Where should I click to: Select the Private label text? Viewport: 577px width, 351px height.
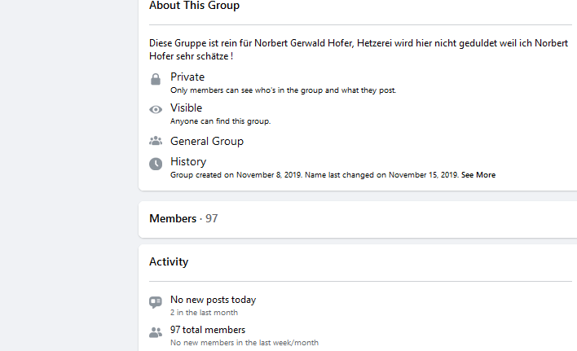click(187, 77)
